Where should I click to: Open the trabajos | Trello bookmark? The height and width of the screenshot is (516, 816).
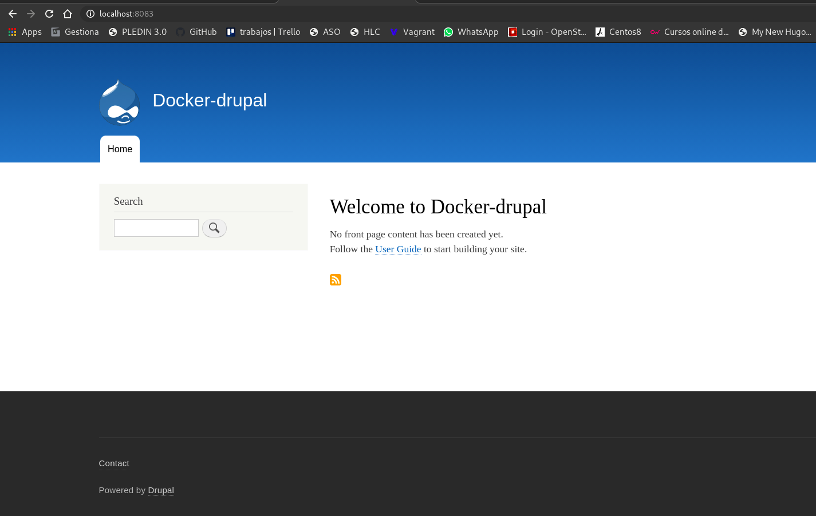[x=263, y=32]
